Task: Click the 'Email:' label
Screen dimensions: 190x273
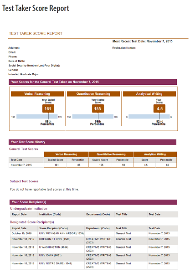Action: (x=12, y=52)
